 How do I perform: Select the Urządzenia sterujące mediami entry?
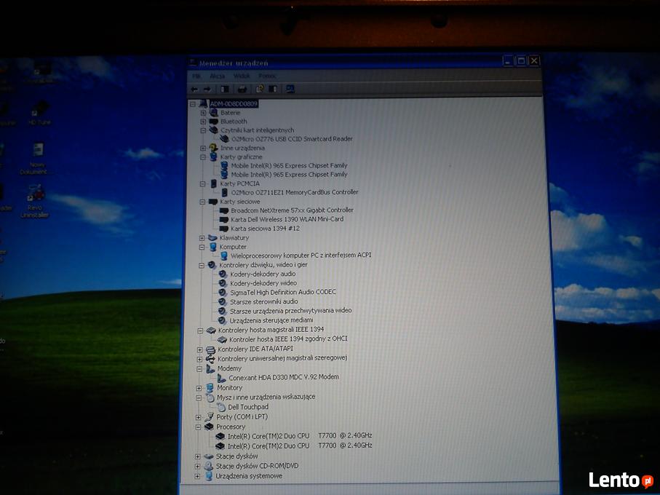[x=271, y=320]
